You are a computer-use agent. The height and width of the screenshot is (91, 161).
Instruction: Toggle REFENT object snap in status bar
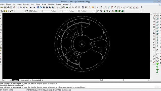51,90
